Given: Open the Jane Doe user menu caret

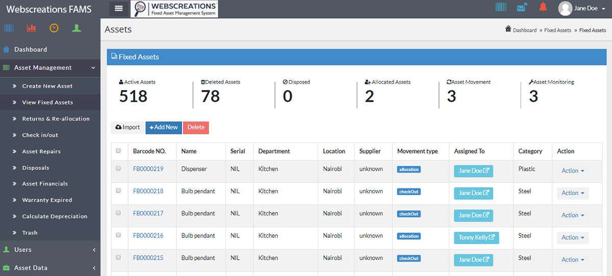Looking at the screenshot, I should (603, 9).
